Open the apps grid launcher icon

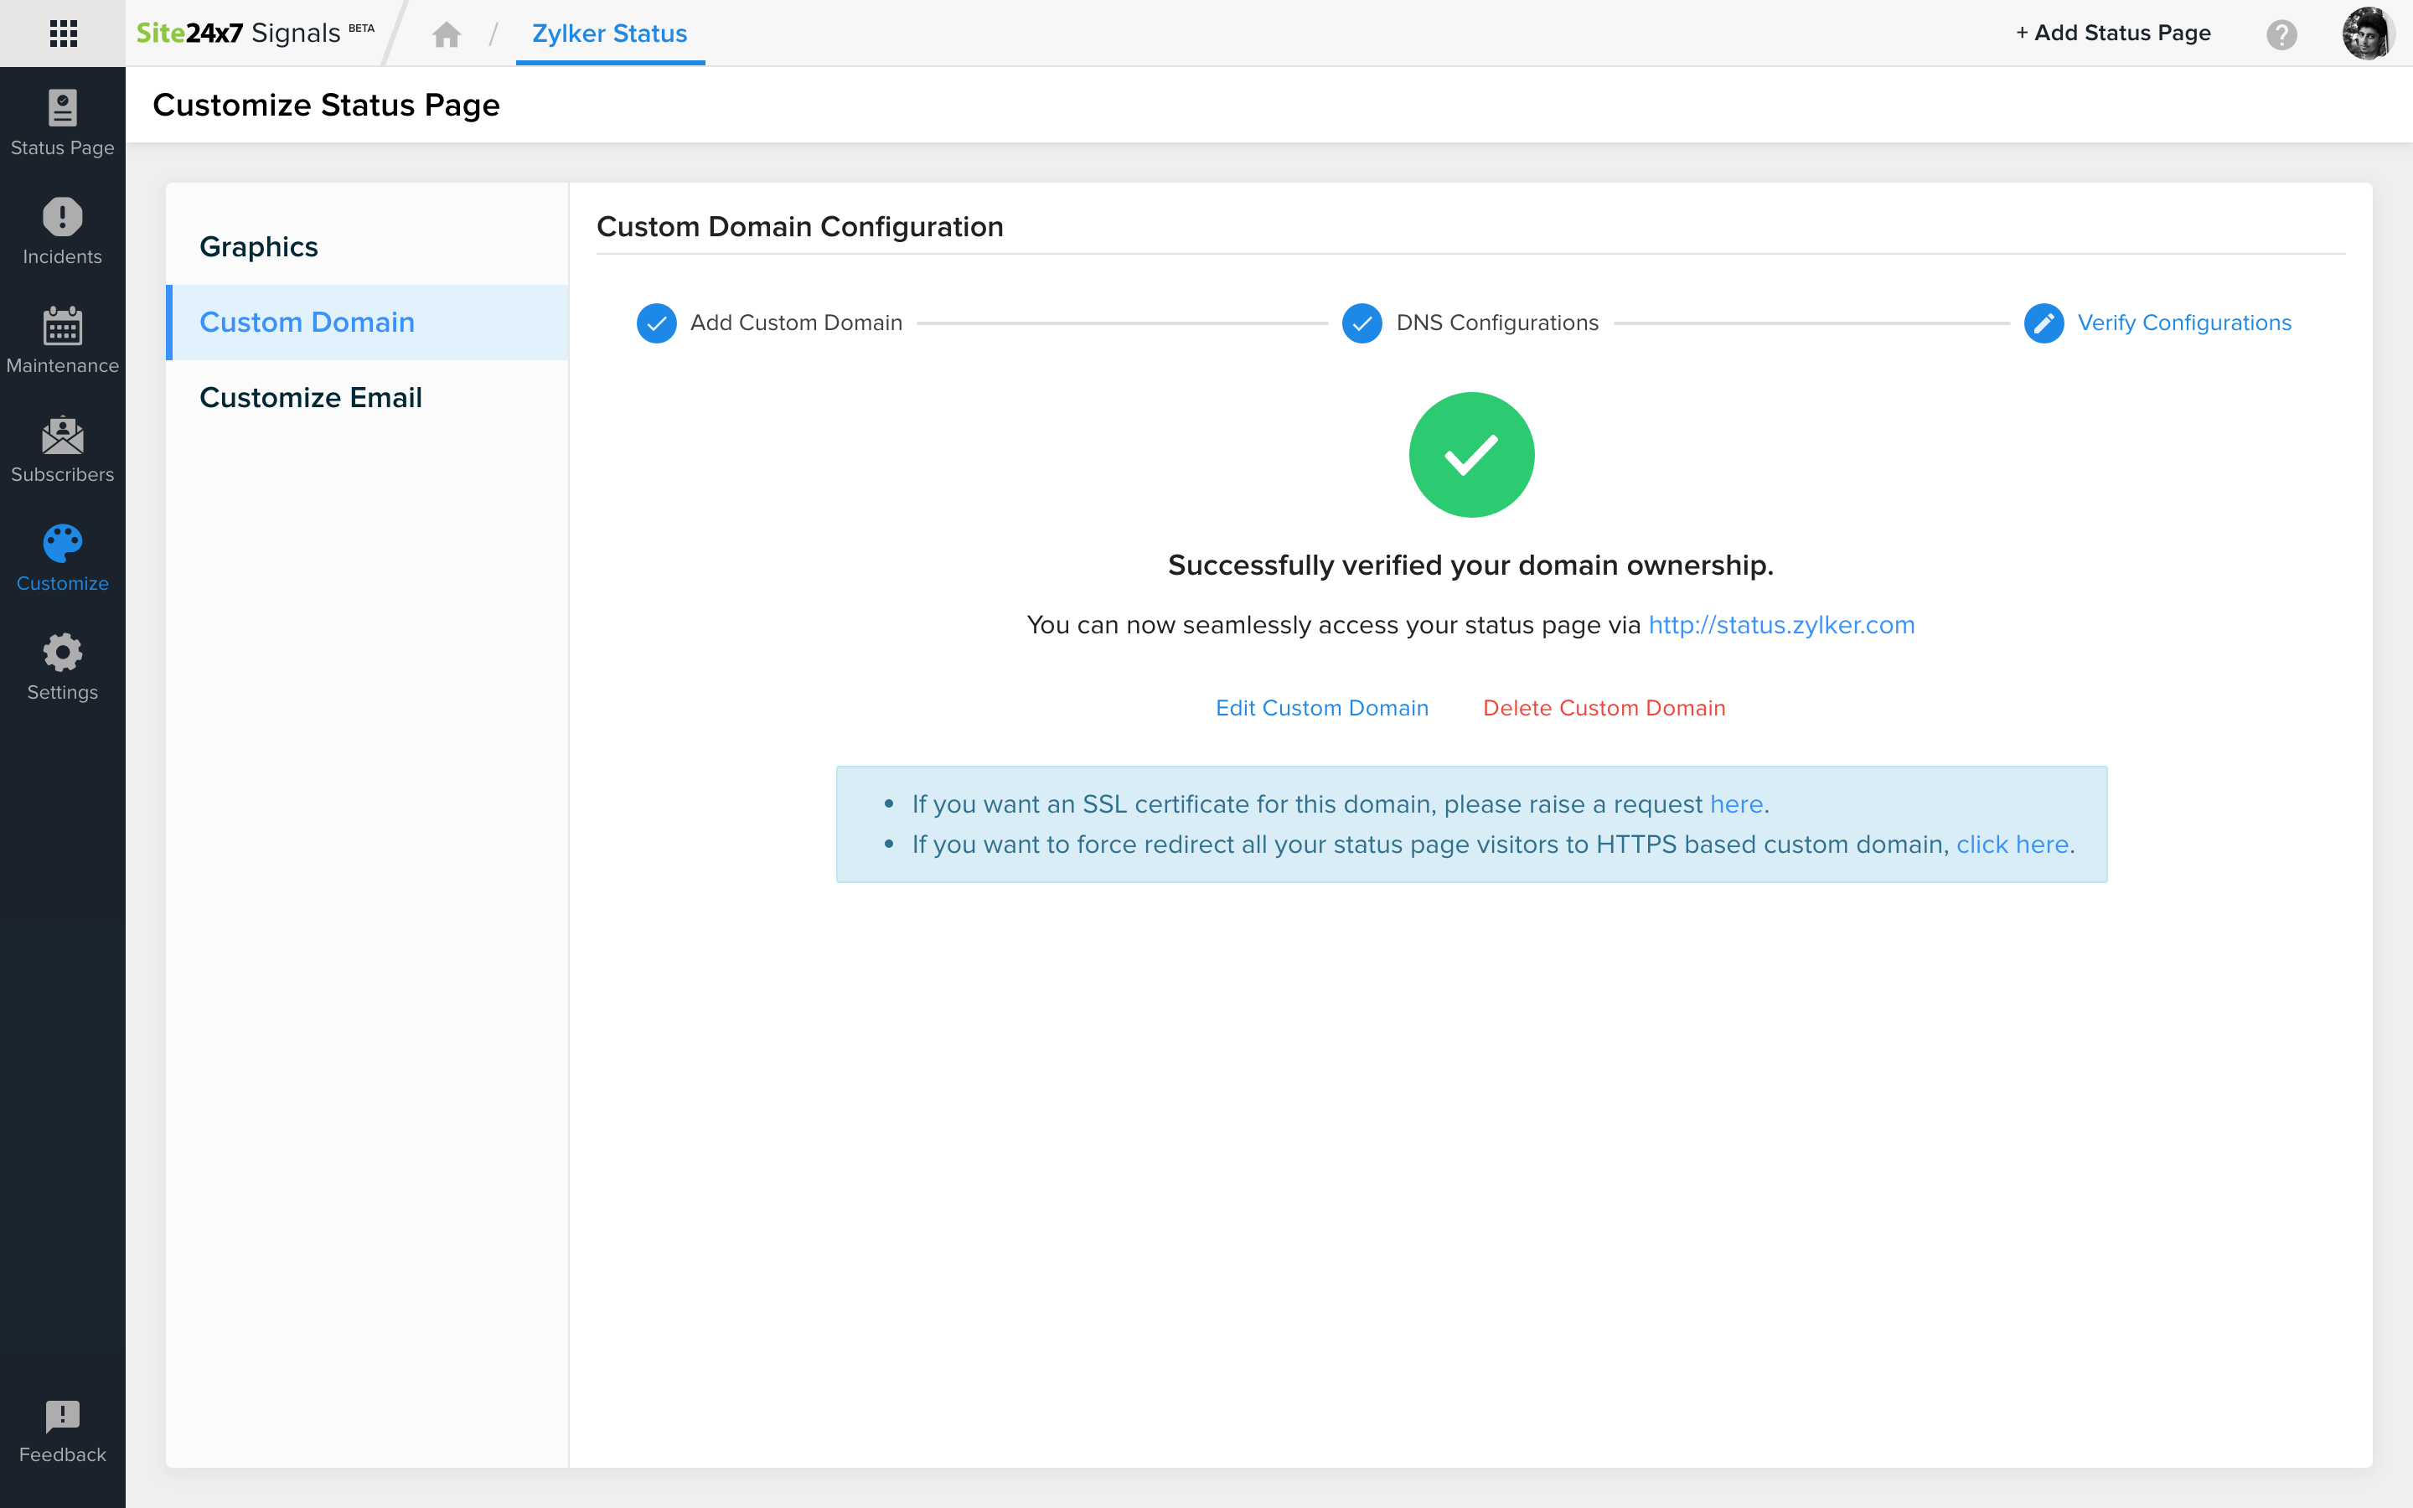point(63,33)
